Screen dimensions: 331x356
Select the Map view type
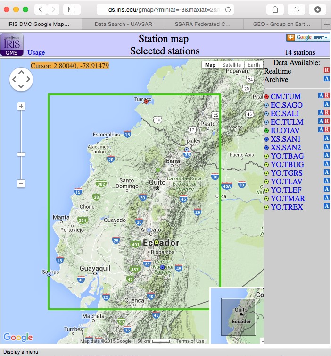210,65
